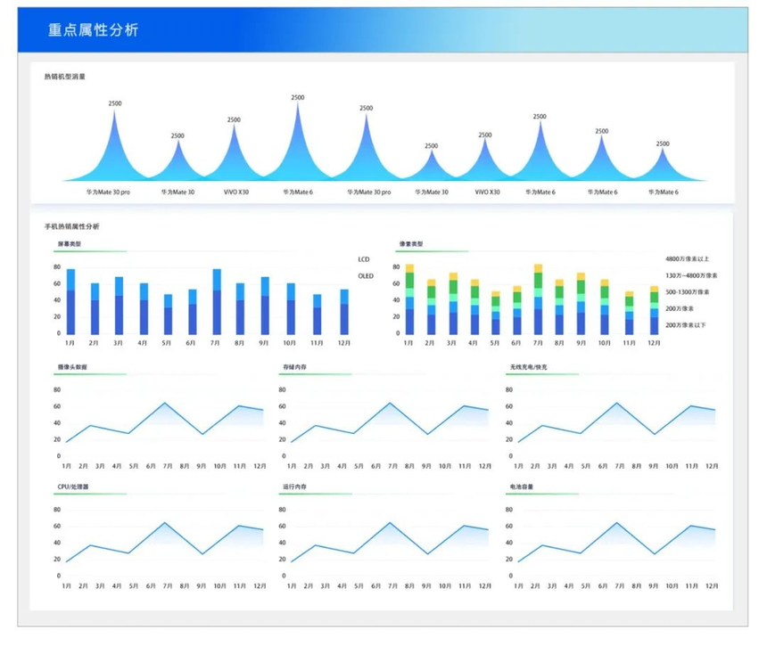Click the "20" y-axis label of 摄像头数量
This screenshot has height=646, width=767.
[57, 440]
